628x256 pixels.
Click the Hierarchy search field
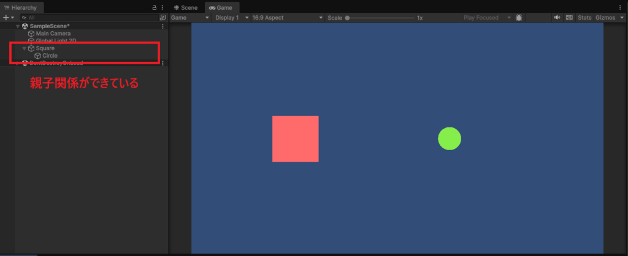click(x=86, y=18)
